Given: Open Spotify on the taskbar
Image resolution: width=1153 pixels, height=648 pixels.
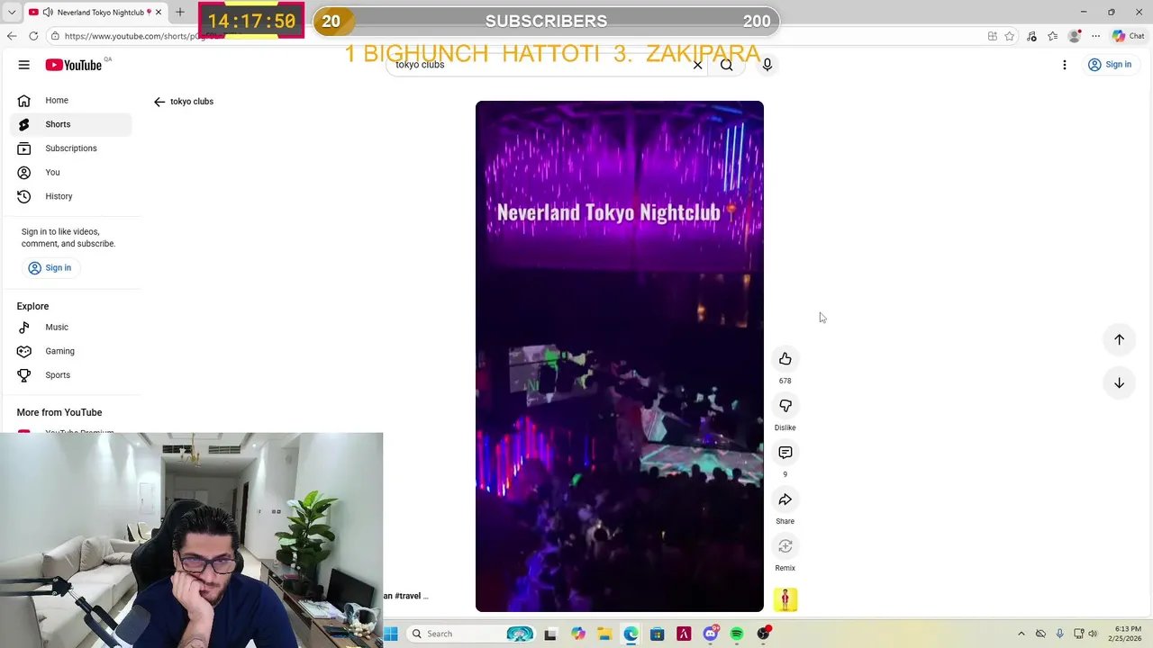Looking at the screenshot, I should pos(737,634).
